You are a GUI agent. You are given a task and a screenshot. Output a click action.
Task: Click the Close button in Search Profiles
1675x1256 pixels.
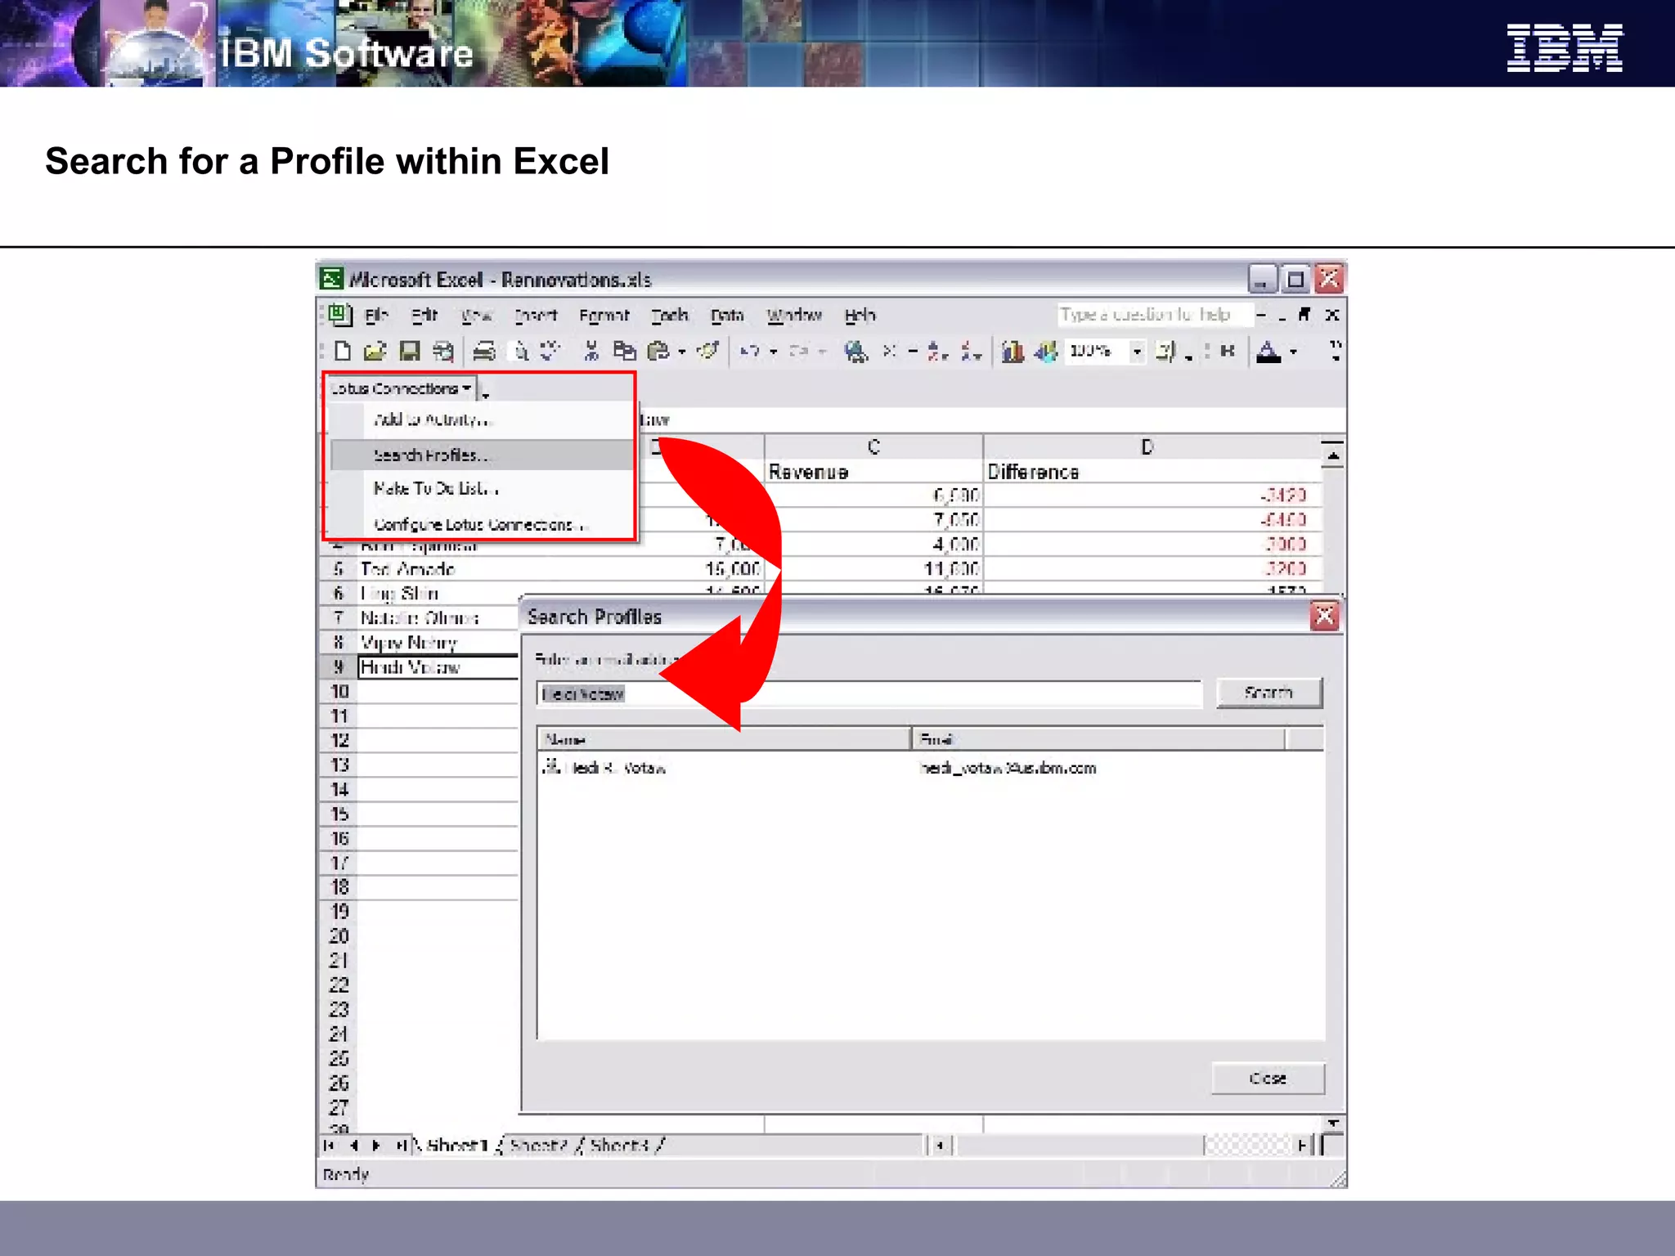tap(1267, 1079)
